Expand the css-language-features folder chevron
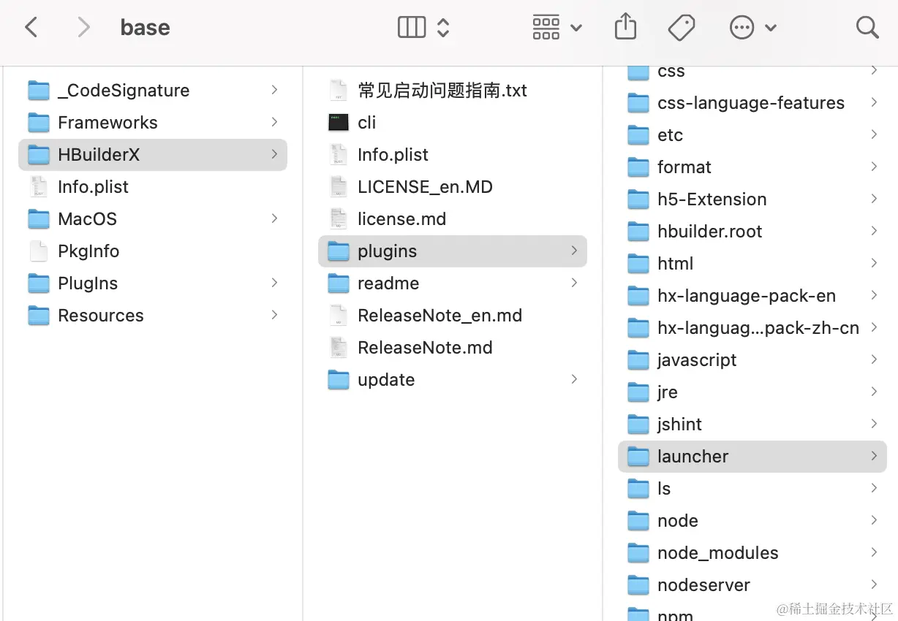Screen dimensions: 898x621 click(x=874, y=102)
